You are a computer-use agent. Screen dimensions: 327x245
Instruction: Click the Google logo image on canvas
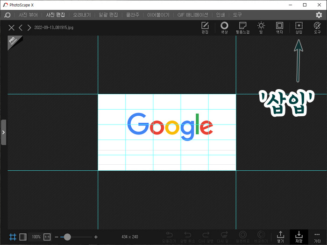click(x=170, y=126)
